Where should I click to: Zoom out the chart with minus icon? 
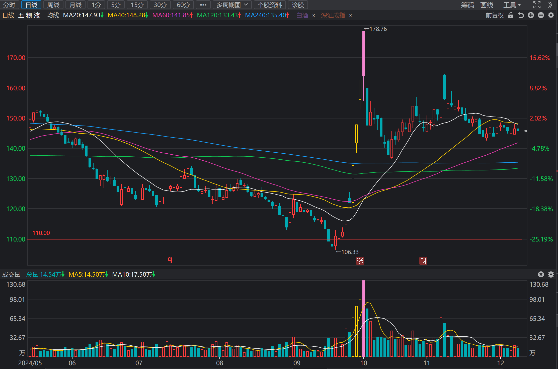(541, 15)
